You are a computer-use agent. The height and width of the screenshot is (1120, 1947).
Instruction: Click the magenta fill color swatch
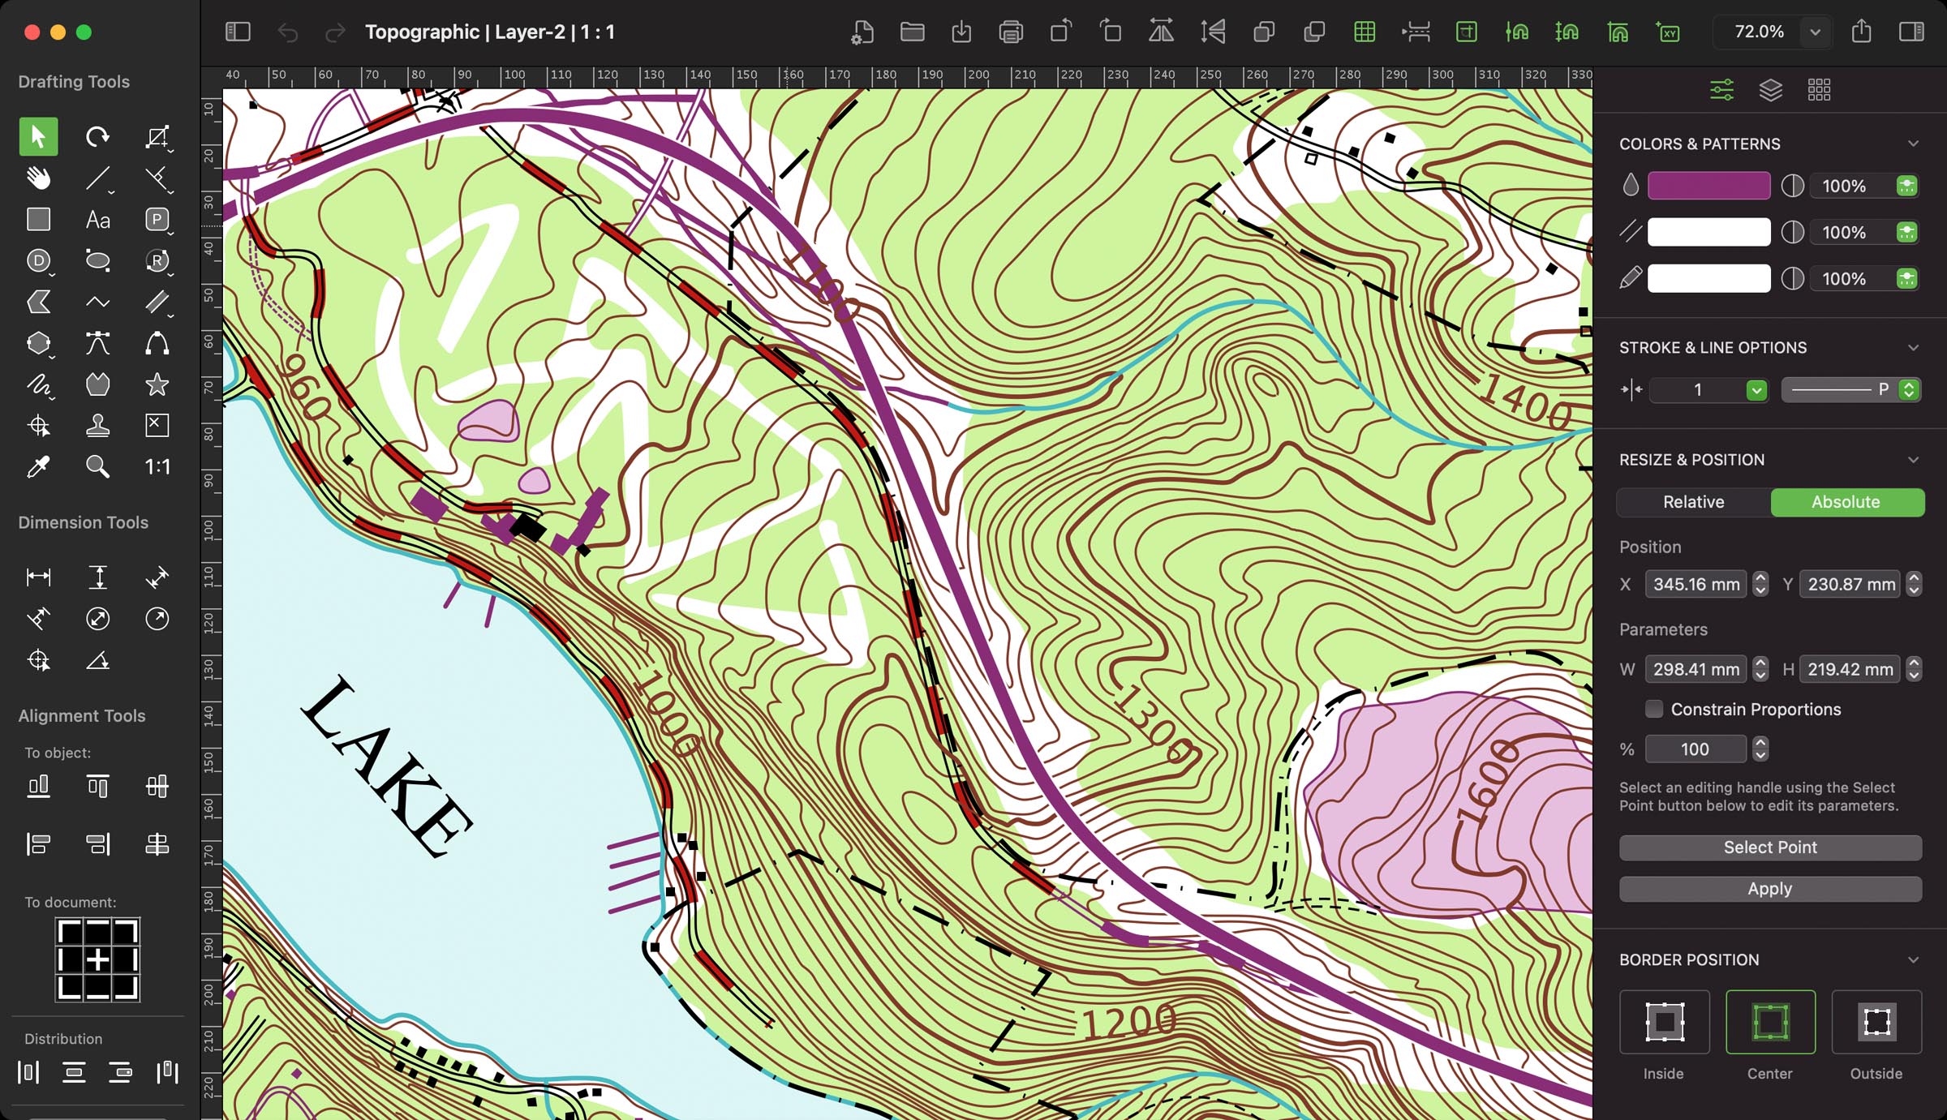[x=1708, y=186]
